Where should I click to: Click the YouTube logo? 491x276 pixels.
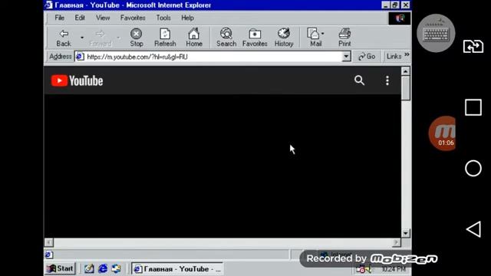tap(77, 80)
